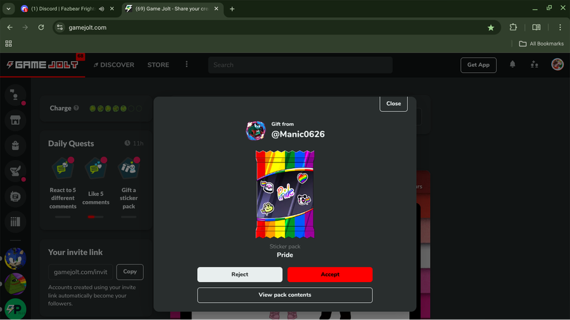Open the Chrome three-dot menu
Viewport: 570px width, 320px height.
pyautogui.click(x=560, y=27)
